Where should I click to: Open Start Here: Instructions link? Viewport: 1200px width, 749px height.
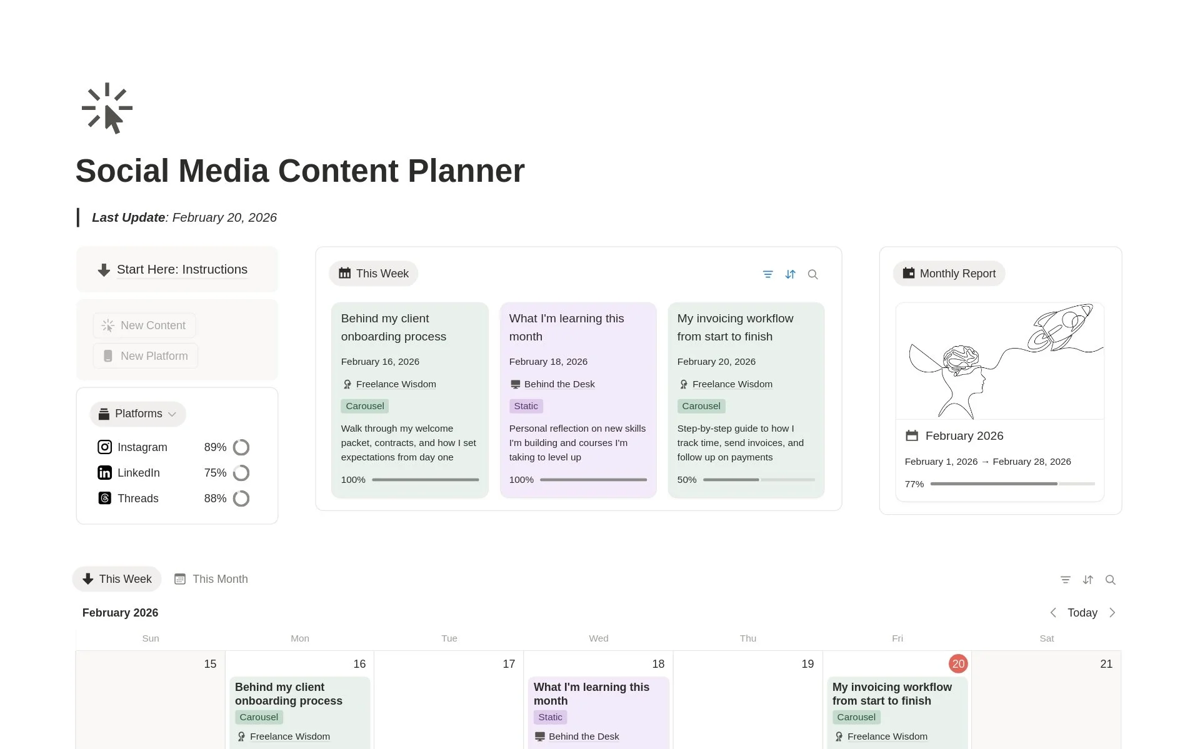[182, 270]
